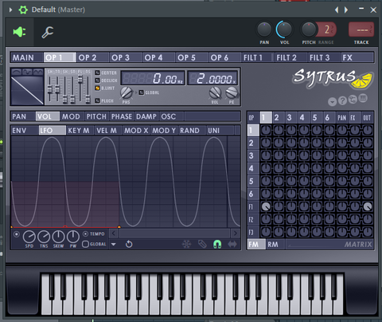Click the F1 to OP1 matrix knob
Viewport: 382px width, 322px height.
click(266, 206)
